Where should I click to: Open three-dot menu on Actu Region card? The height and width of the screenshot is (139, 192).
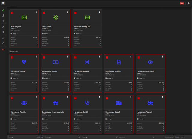tap(36, 12)
